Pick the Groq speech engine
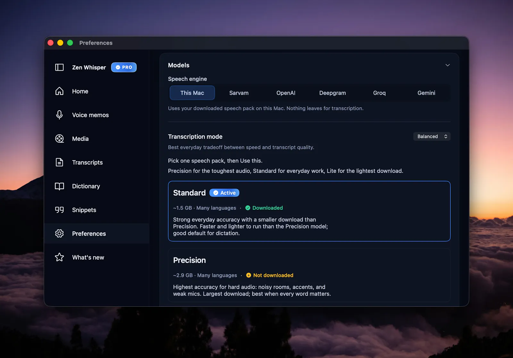This screenshot has height=358, width=513. point(379,93)
